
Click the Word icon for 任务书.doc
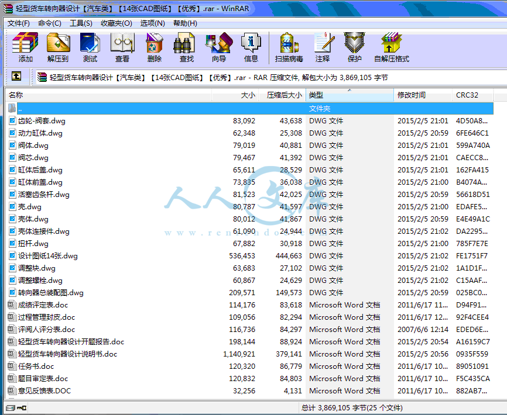pos(12,366)
